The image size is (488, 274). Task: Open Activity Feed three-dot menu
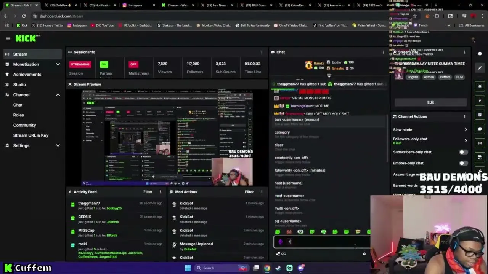tap(160, 192)
